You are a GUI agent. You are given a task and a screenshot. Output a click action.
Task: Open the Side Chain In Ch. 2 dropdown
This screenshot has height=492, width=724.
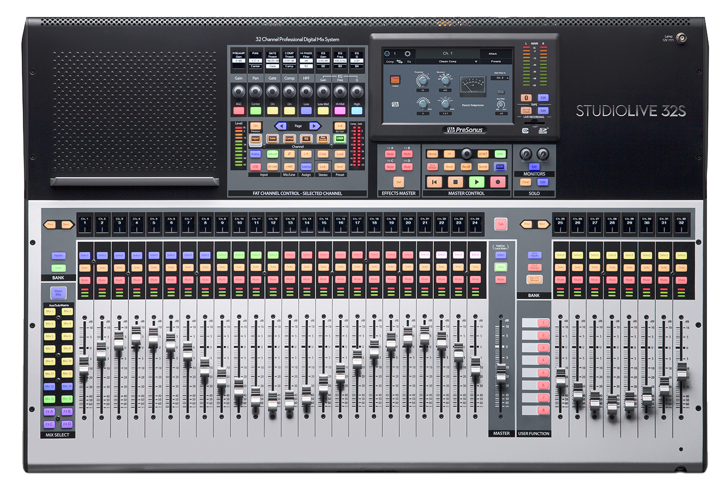tap(500, 78)
